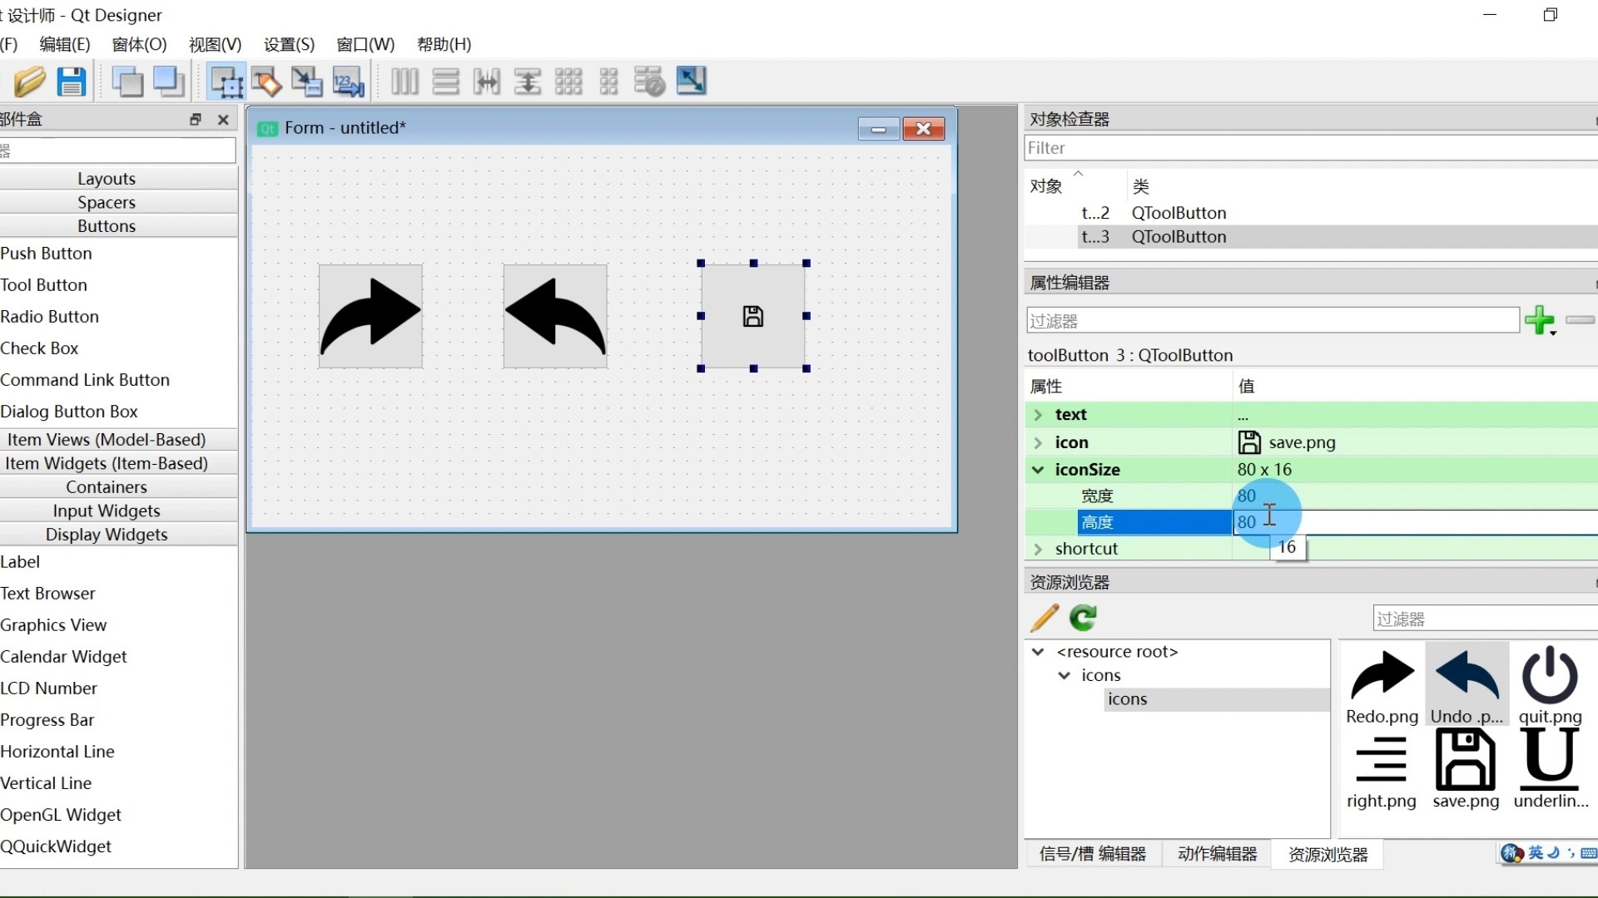Screen dimensions: 1598x898
Task: Switch to Edit Signals/Slots mode icon
Action: [266, 81]
